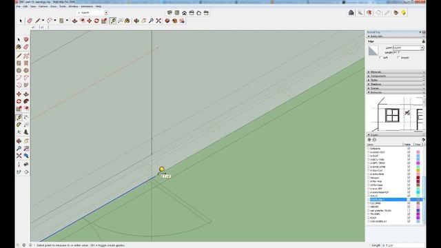
Task: Set Newport layer as active radio button
Action: [369, 178]
